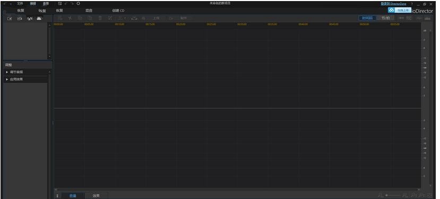This screenshot has width=440, height=199.
Task: Click the blue cloud upload icon
Action: (x=391, y=10)
